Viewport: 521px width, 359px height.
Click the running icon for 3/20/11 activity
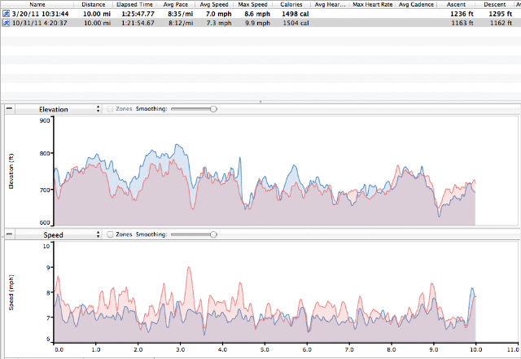pos(7,14)
